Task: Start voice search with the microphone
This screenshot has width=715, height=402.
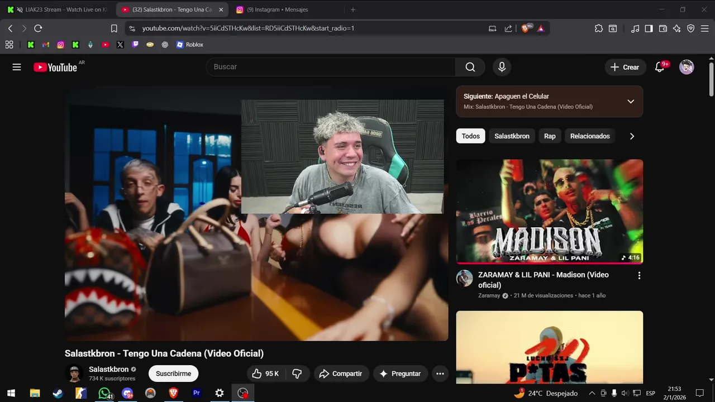Action: [502, 67]
